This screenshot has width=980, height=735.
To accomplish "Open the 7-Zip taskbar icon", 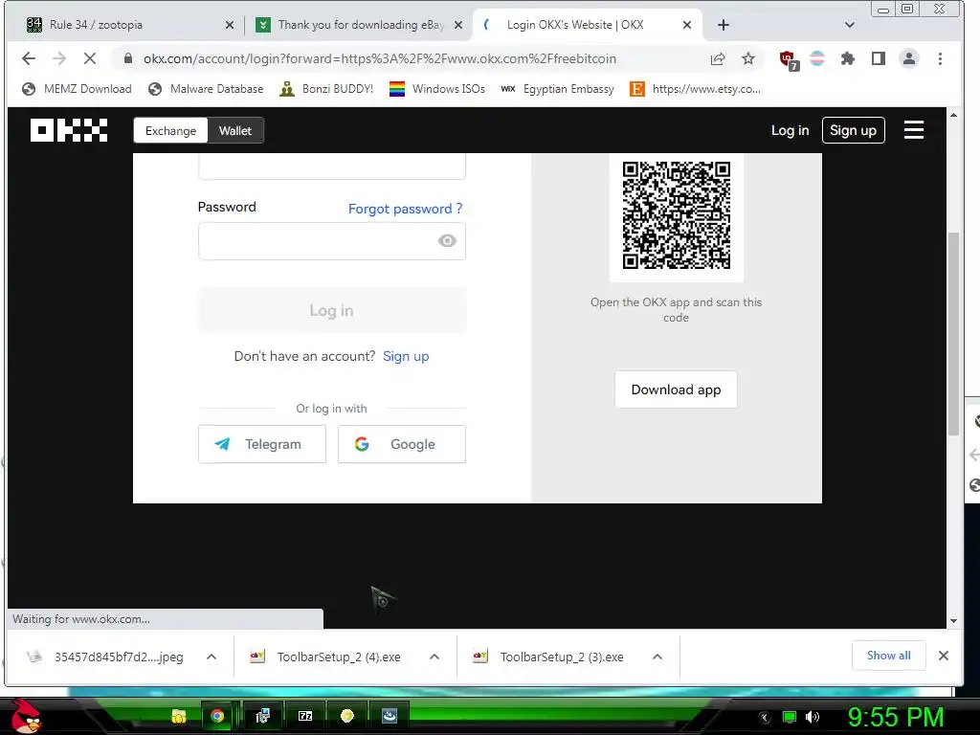I will tap(305, 716).
